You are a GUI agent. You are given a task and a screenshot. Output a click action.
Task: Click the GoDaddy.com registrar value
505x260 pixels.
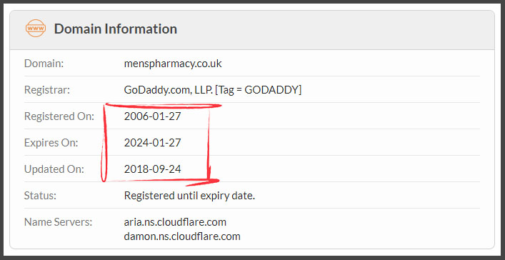pos(213,90)
